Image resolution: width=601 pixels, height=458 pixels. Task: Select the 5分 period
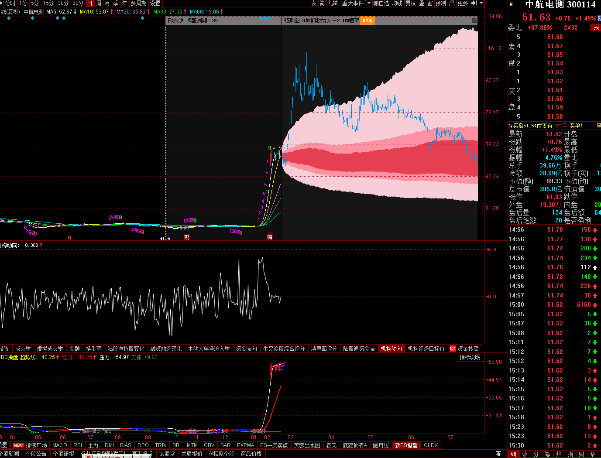tap(35, 3)
